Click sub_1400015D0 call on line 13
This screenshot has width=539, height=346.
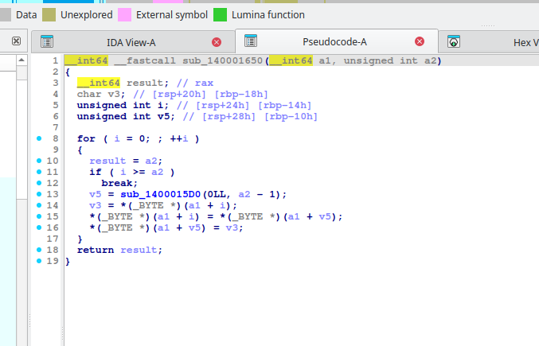point(160,194)
